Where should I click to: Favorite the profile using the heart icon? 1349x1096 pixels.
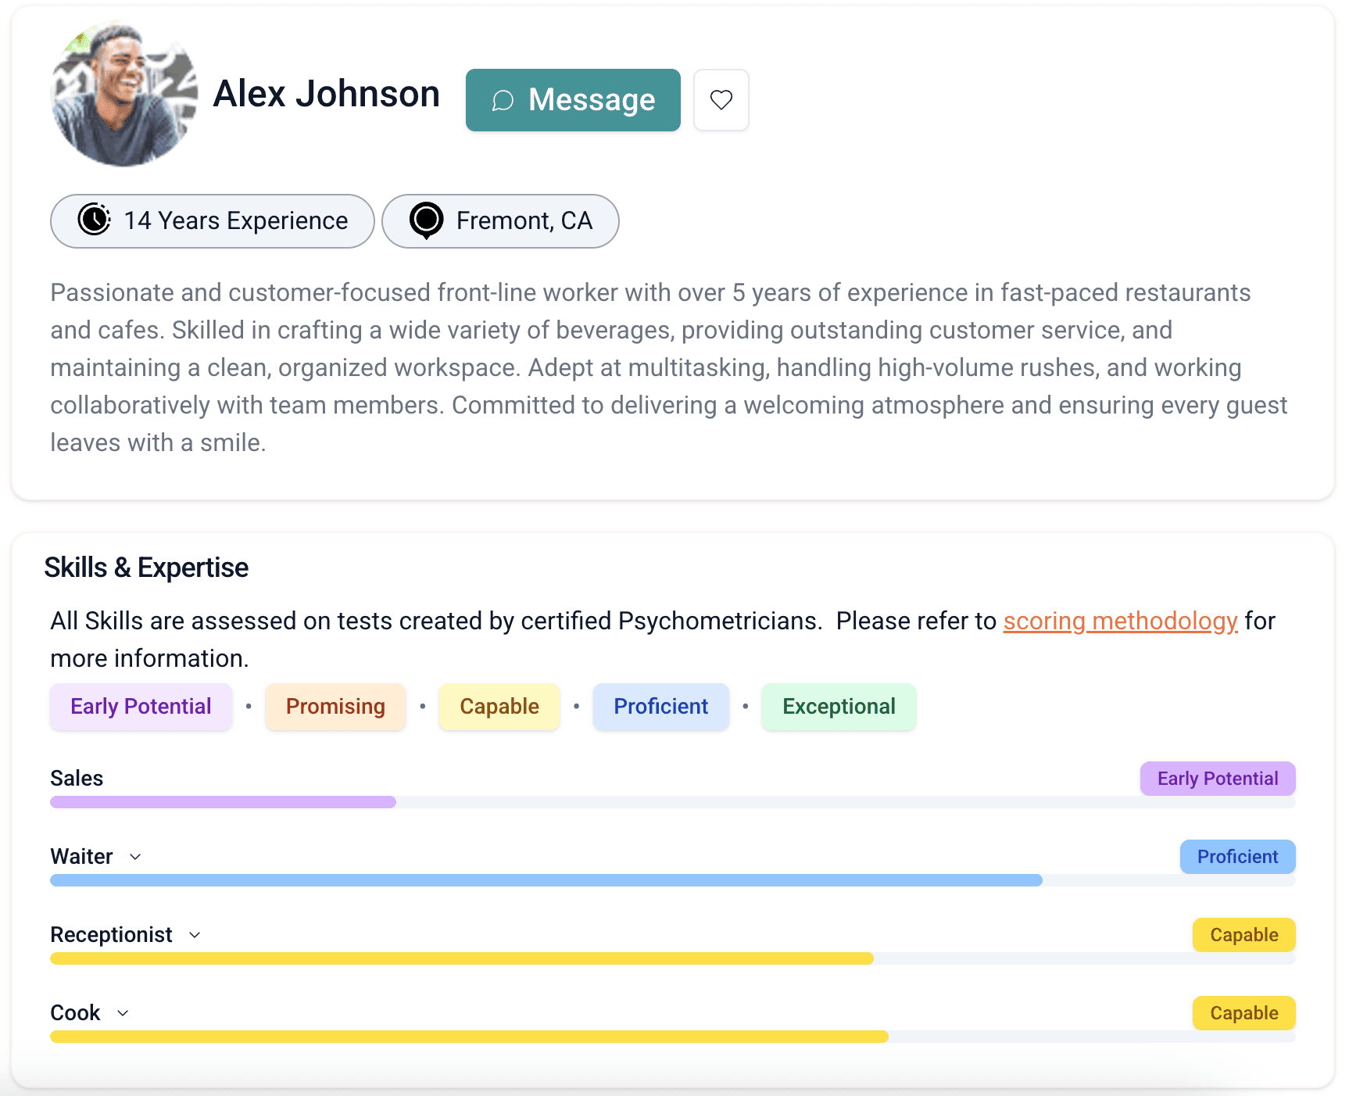pyautogui.click(x=720, y=100)
